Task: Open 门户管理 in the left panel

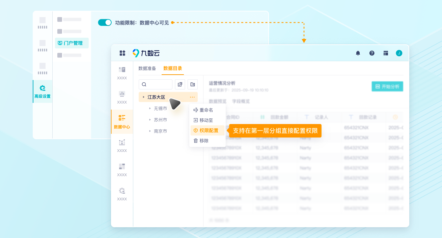Action: 72,43
